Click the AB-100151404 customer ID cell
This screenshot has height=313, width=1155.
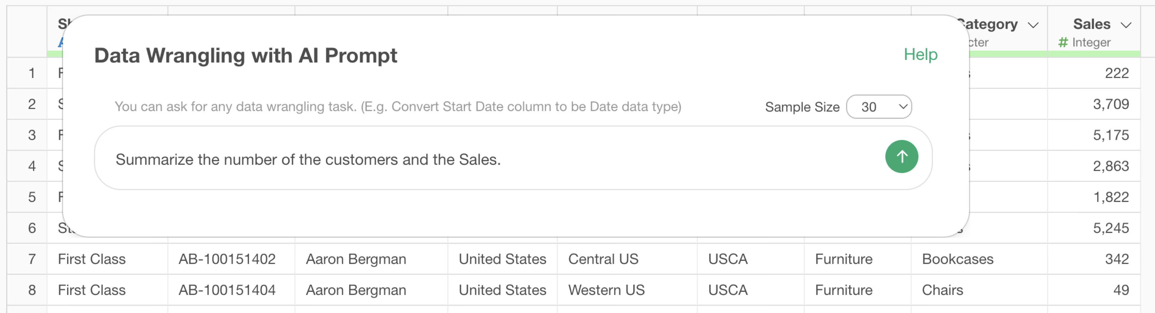tap(227, 290)
